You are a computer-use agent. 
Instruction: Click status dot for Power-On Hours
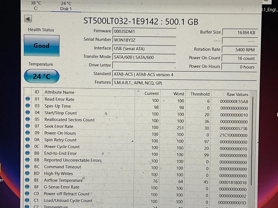(x=28, y=133)
